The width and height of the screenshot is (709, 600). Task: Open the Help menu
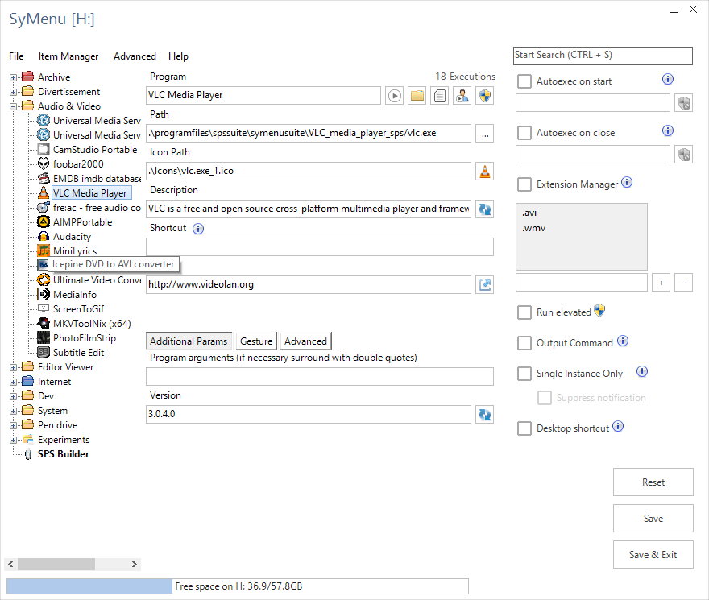pos(178,56)
